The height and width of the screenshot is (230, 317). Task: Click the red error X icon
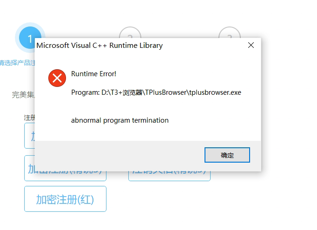click(57, 78)
